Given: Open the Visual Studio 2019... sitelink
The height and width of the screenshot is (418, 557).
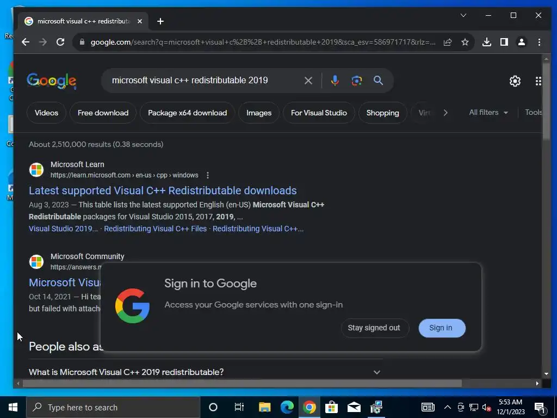Looking at the screenshot, I should 63,229.
